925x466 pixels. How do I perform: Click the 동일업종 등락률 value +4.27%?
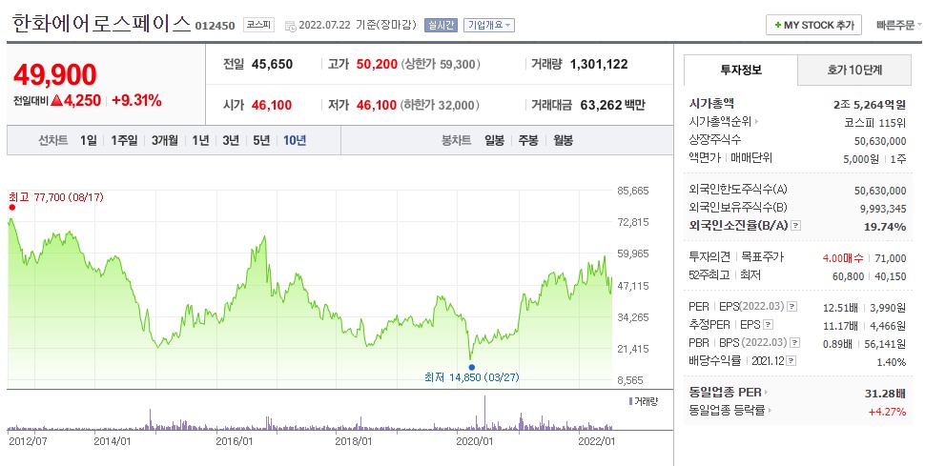coord(887,412)
